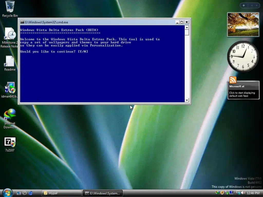
Task: Click Show Desktop quick launch icon
Action: coord(18,193)
